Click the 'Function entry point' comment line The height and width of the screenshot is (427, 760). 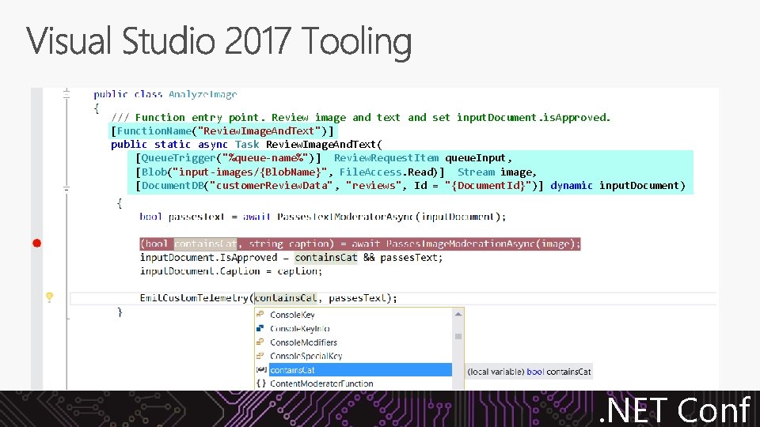(361, 117)
